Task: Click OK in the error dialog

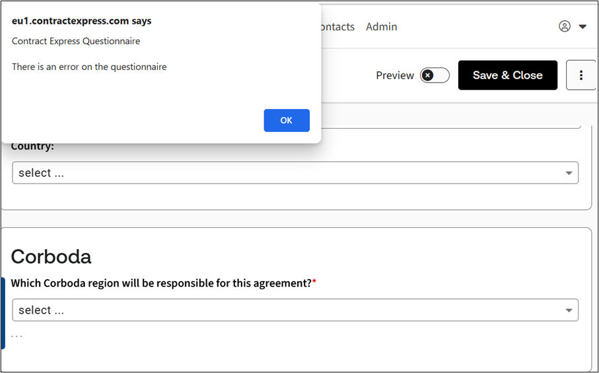Action: click(286, 120)
